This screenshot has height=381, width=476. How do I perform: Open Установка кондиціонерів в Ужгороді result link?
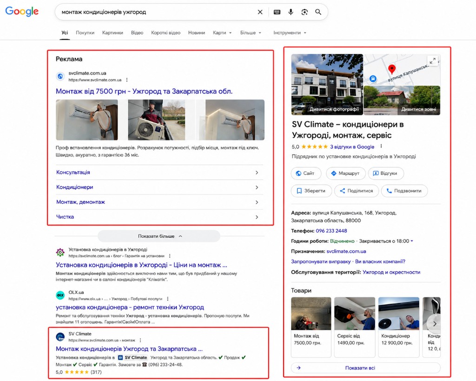click(141, 265)
